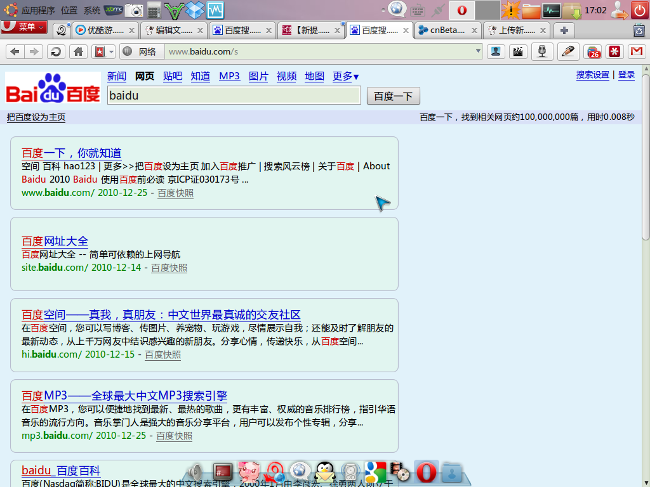This screenshot has height=487, width=650.
Task: Go to the browser home page
Action: [x=78, y=52]
